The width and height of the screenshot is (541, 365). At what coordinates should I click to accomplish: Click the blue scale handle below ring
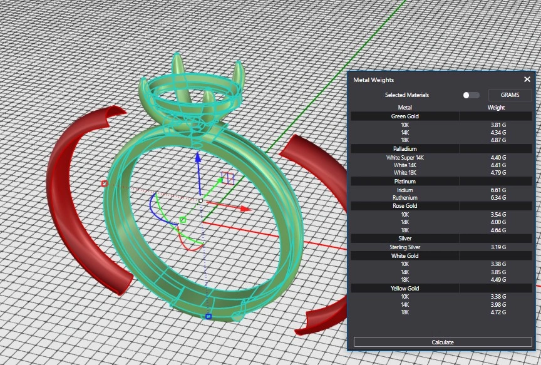click(209, 316)
